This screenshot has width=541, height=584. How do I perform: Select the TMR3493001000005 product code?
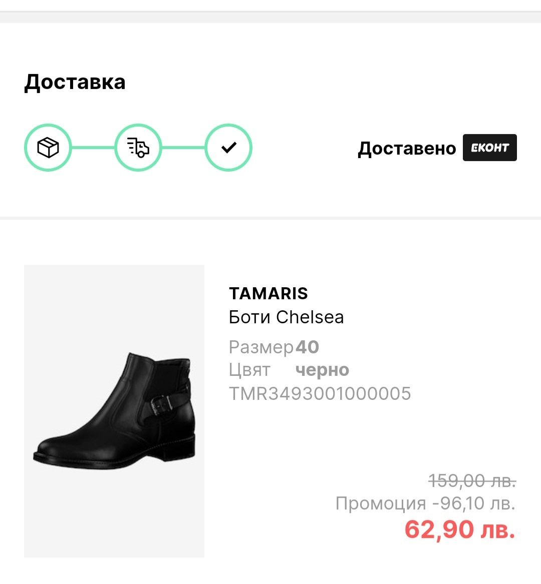click(320, 394)
